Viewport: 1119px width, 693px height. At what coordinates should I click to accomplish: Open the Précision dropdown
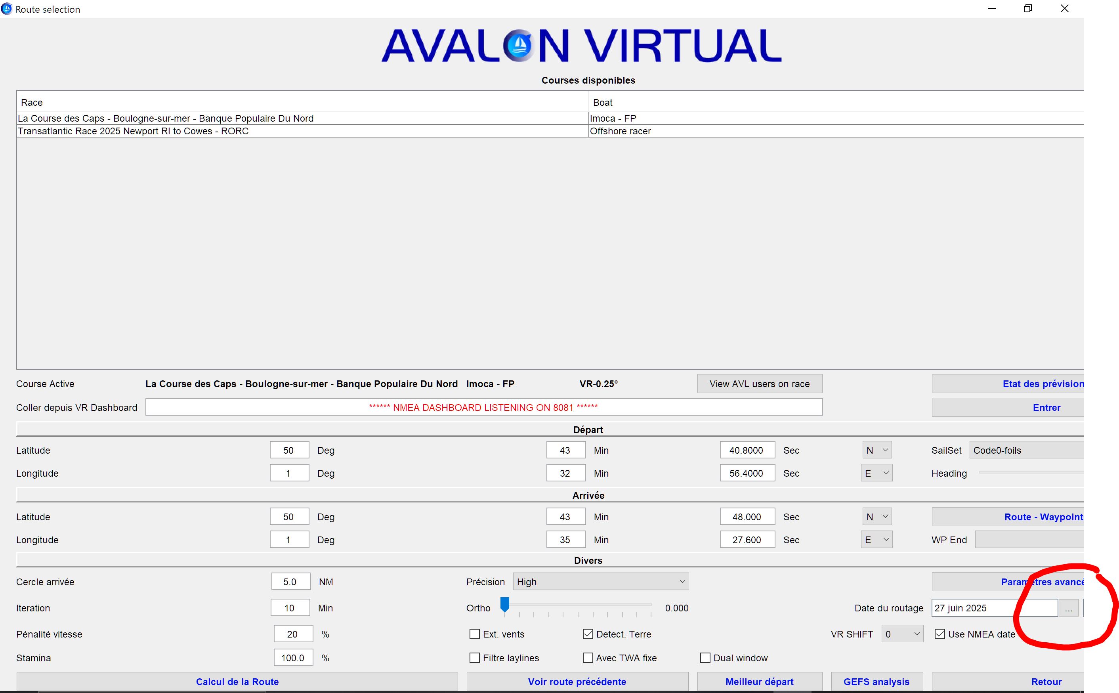click(x=600, y=582)
